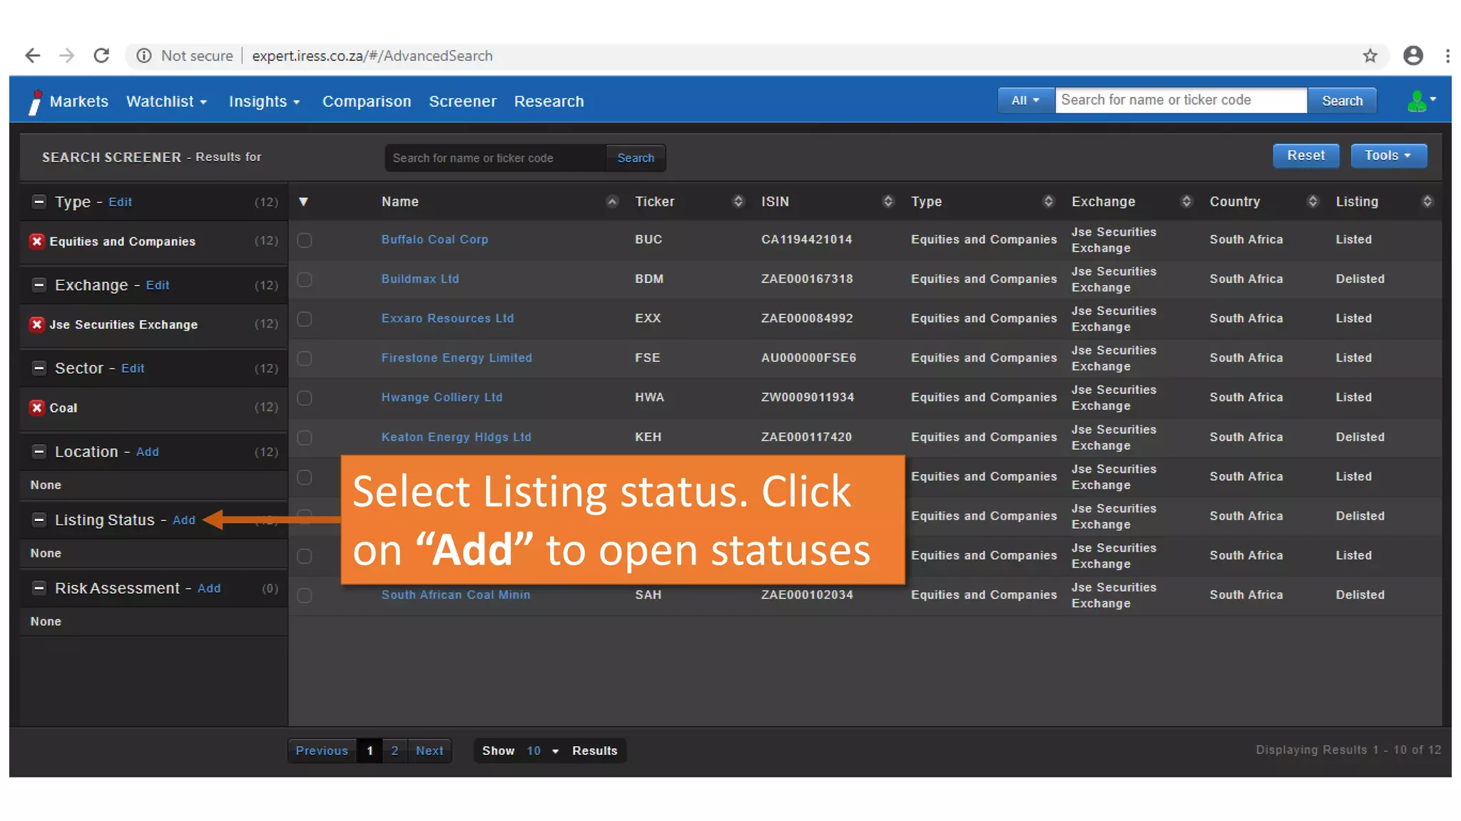Click Add next to Risk Assessment

(x=209, y=588)
